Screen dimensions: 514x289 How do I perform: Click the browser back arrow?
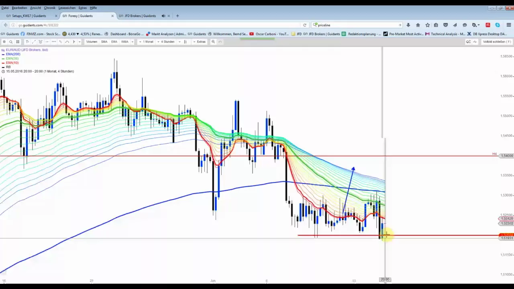coord(6,25)
